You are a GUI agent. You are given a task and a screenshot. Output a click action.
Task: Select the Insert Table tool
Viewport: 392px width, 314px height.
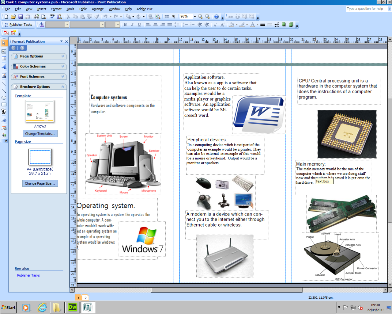pyautogui.click(x=4, y=58)
